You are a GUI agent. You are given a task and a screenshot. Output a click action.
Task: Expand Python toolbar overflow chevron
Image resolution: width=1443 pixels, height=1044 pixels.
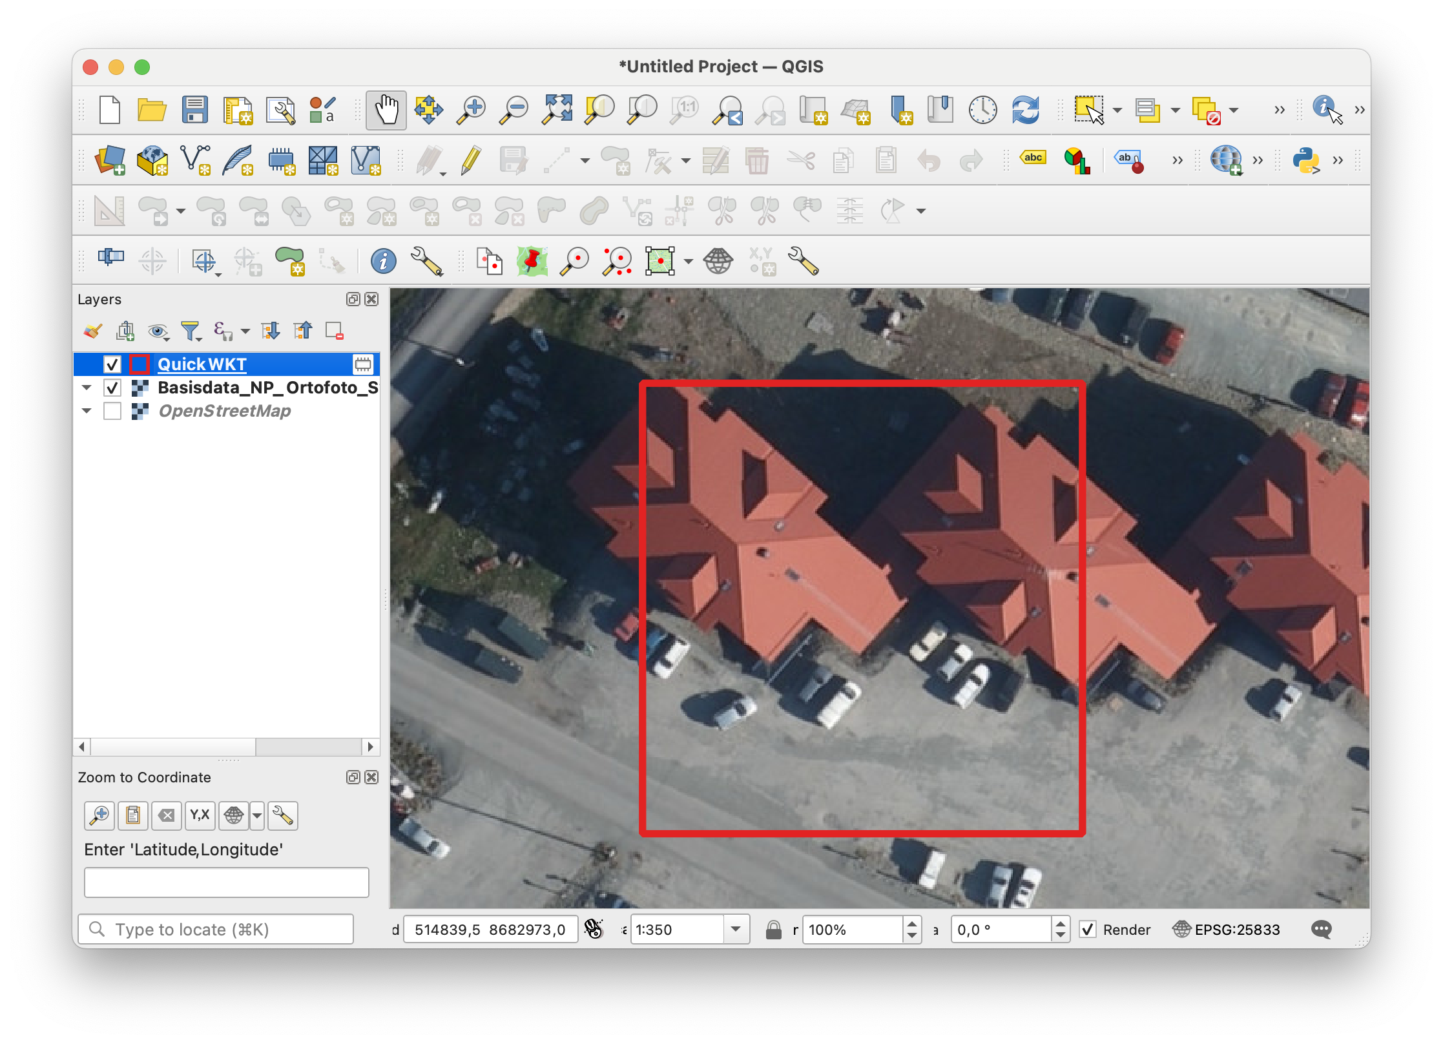click(x=1338, y=160)
